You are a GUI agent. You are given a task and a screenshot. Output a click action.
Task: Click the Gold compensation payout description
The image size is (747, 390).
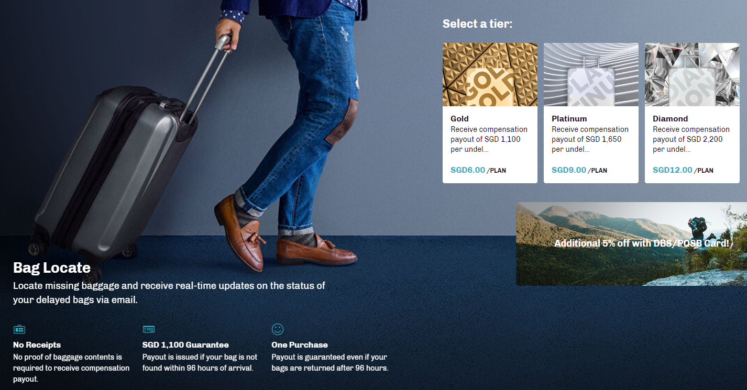point(489,139)
